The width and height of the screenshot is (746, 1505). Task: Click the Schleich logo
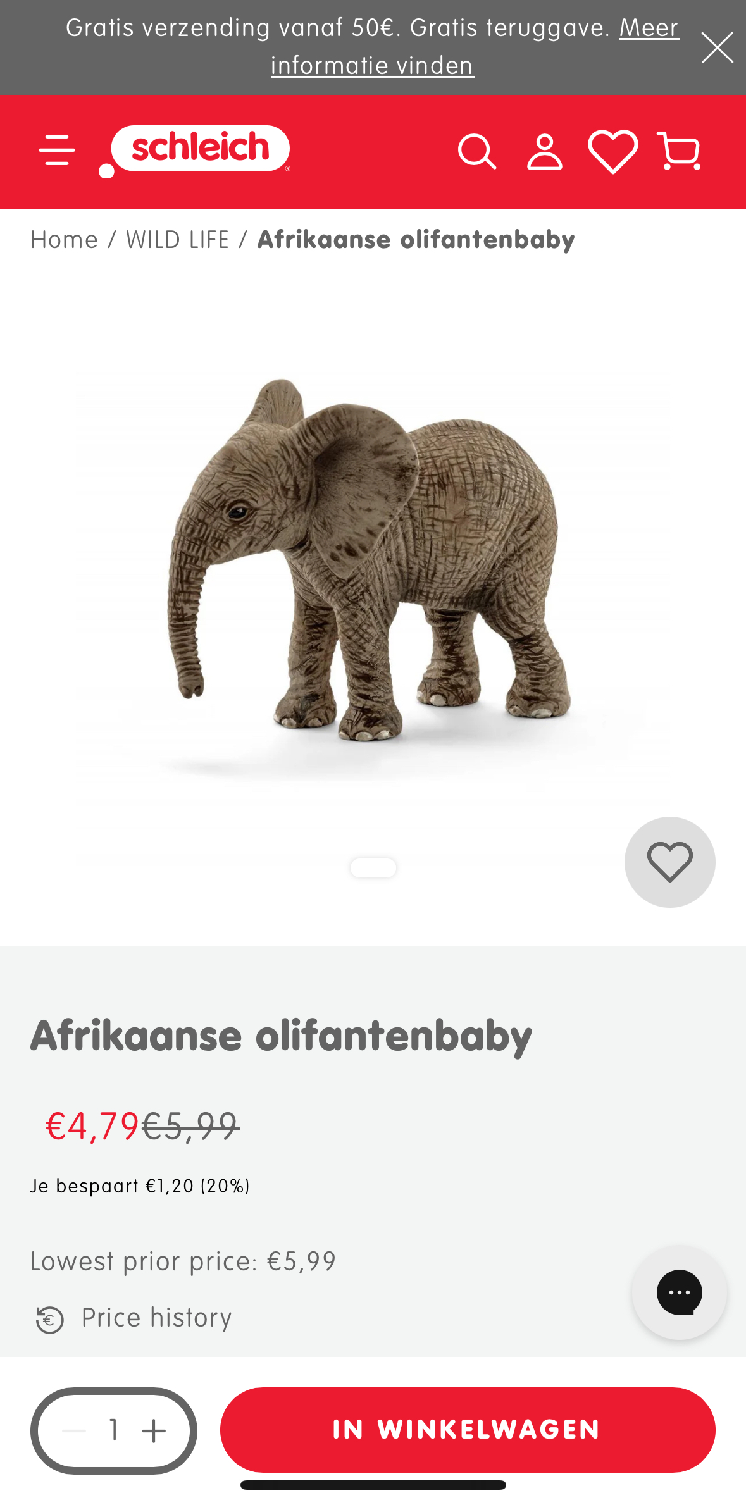click(196, 150)
